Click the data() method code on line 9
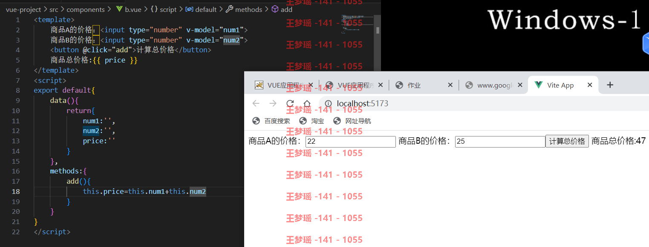Screen dimensions: 649x247 tap(64, 100)
